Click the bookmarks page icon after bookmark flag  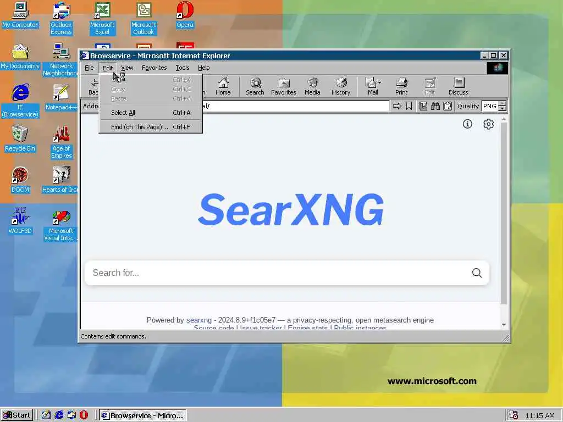pyautogui.click(x=423, y=106)
